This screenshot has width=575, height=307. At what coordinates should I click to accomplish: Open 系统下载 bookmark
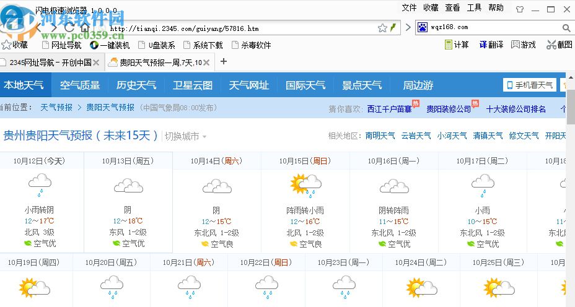[x=203, y=45]
